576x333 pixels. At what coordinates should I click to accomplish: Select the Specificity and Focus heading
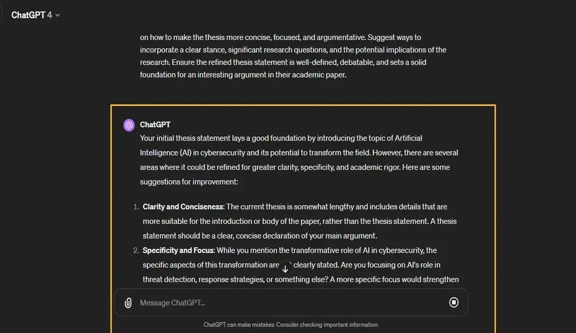click(x=178, y=251)
